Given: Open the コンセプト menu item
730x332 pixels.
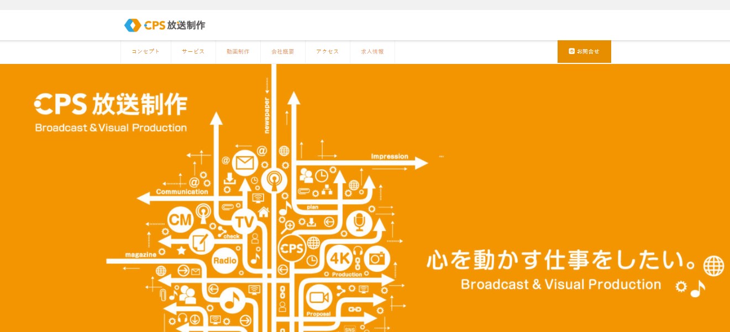Looking at the screenshot, I should [x=146, y=52].
